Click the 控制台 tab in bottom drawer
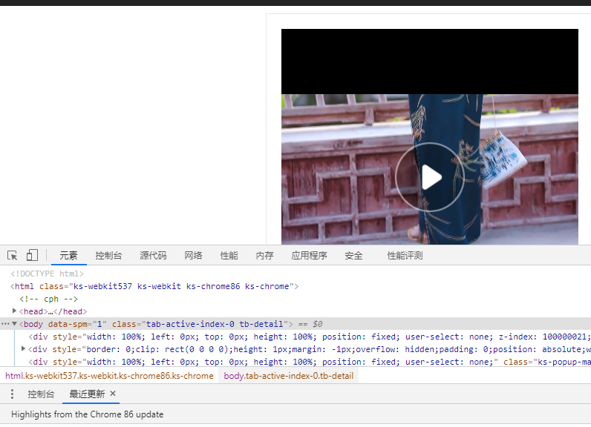The height and width of the screenshot is (427, 591). [x=41, y=394]
